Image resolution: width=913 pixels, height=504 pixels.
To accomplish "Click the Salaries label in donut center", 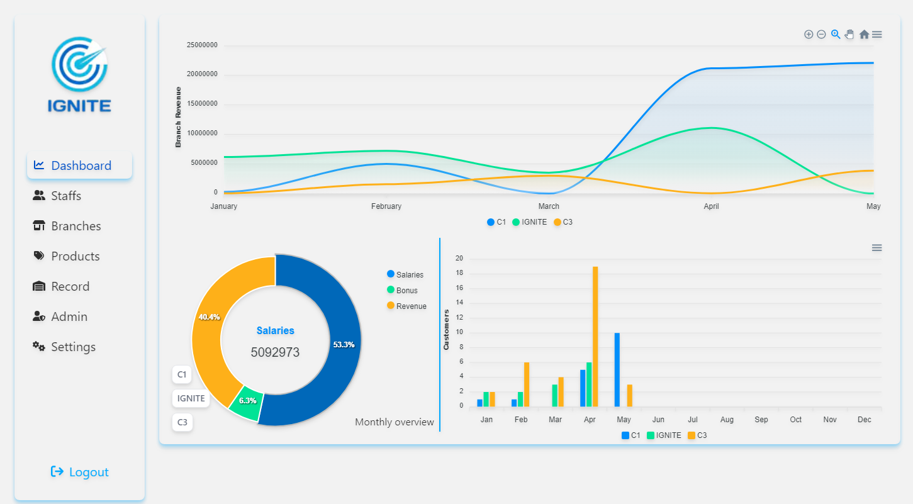I will [x=275, y=330].
